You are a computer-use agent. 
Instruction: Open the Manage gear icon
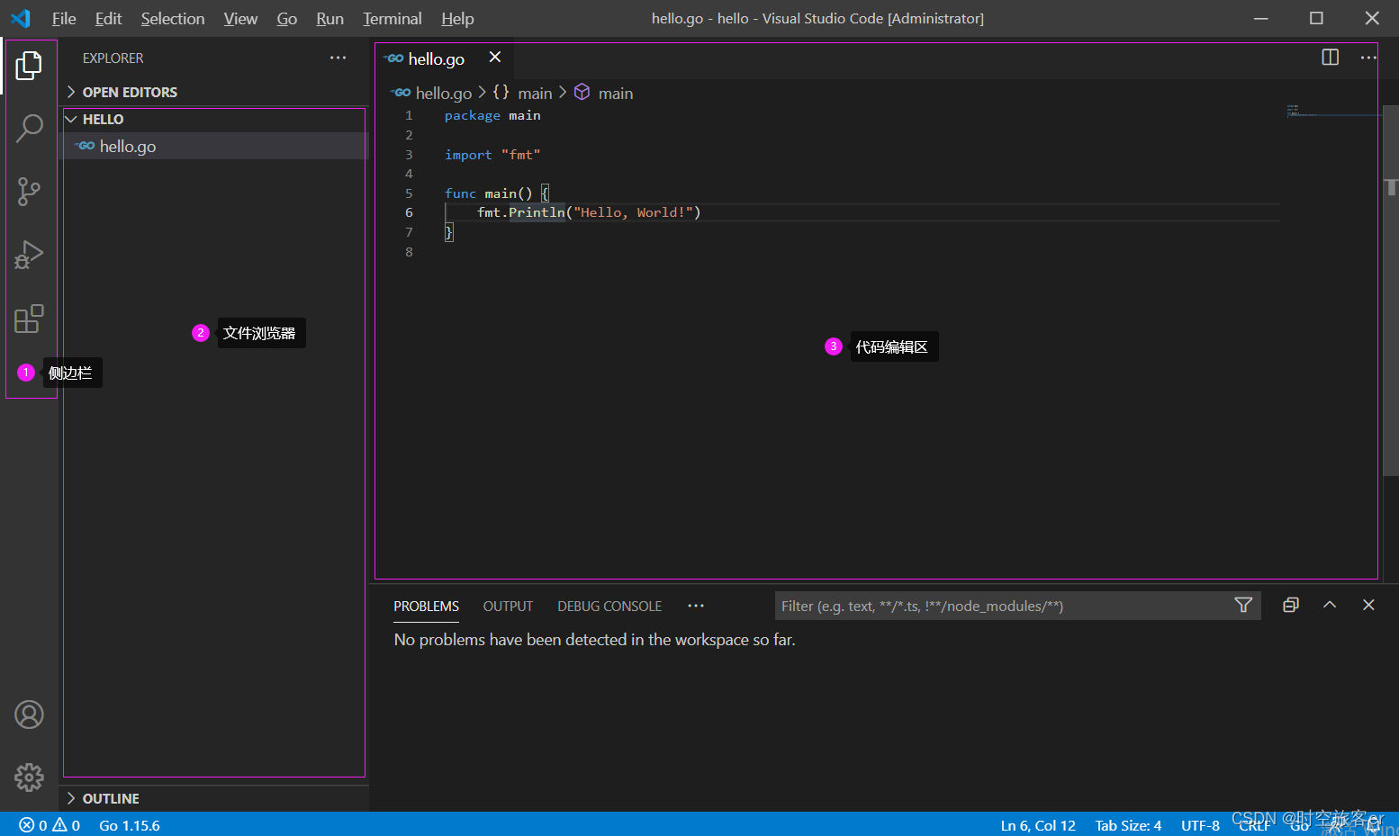point(29,778)
